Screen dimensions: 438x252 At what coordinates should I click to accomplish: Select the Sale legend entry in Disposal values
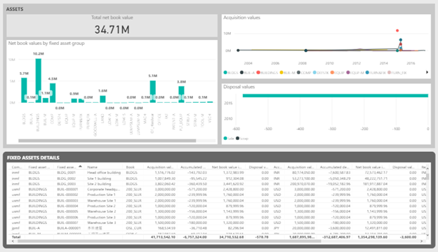[x=229, y=139]
